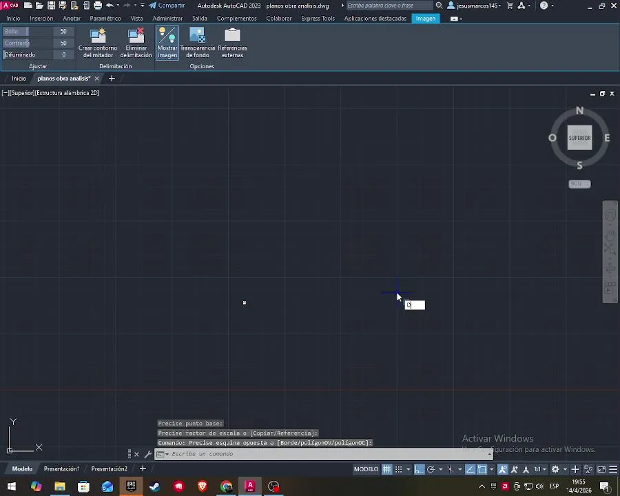Expand polar tracking angle dropdown arrow
Image resolution: width=620 pixels, height=496 pixels.
coord(440,469)
